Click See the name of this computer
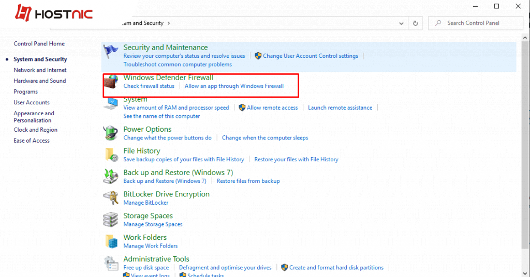Viewport: 530px width, 277px height. pos(161,116)
